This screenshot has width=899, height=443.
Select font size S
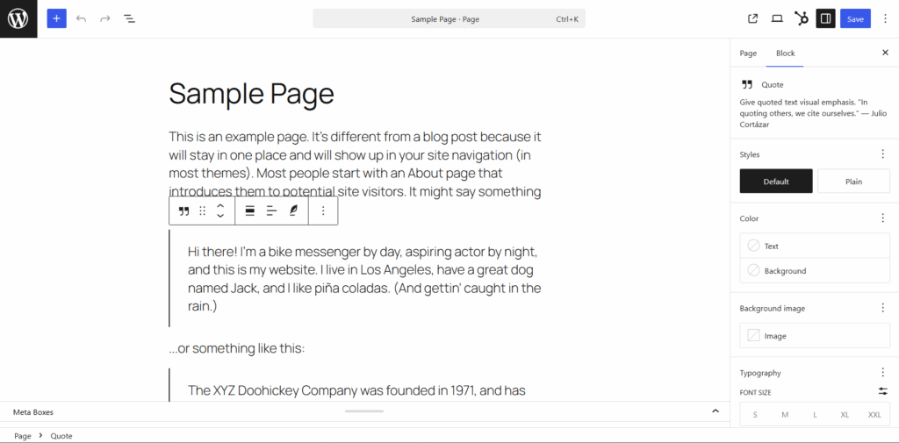(x=755, y=414)
